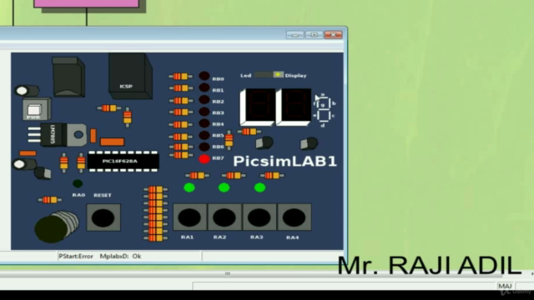Maximize the PicsimLab window
The width and height of the screenshot is (534, 300).
pyautogui.click(x=314, y=35)
